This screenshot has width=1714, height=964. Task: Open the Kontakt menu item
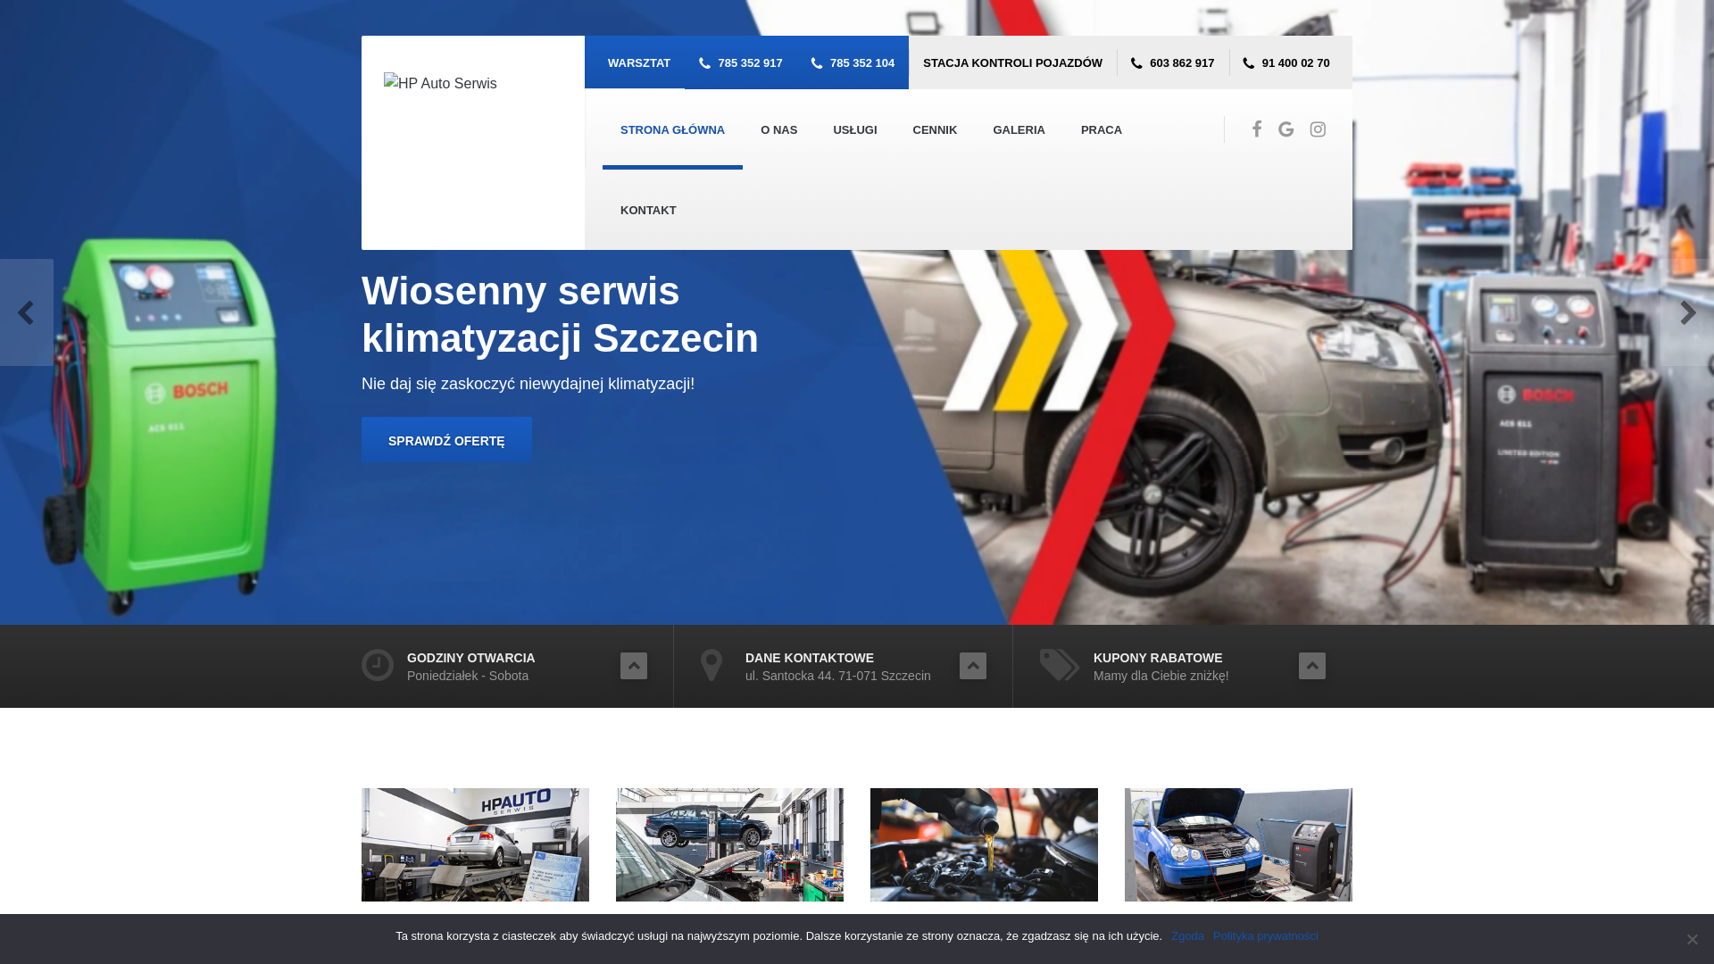(648, 211)
